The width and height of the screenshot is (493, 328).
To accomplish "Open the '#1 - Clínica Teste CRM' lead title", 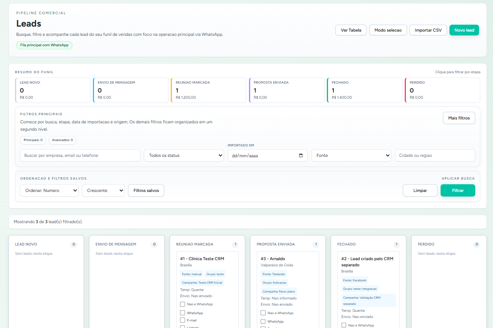I will (x=202, y=259).
